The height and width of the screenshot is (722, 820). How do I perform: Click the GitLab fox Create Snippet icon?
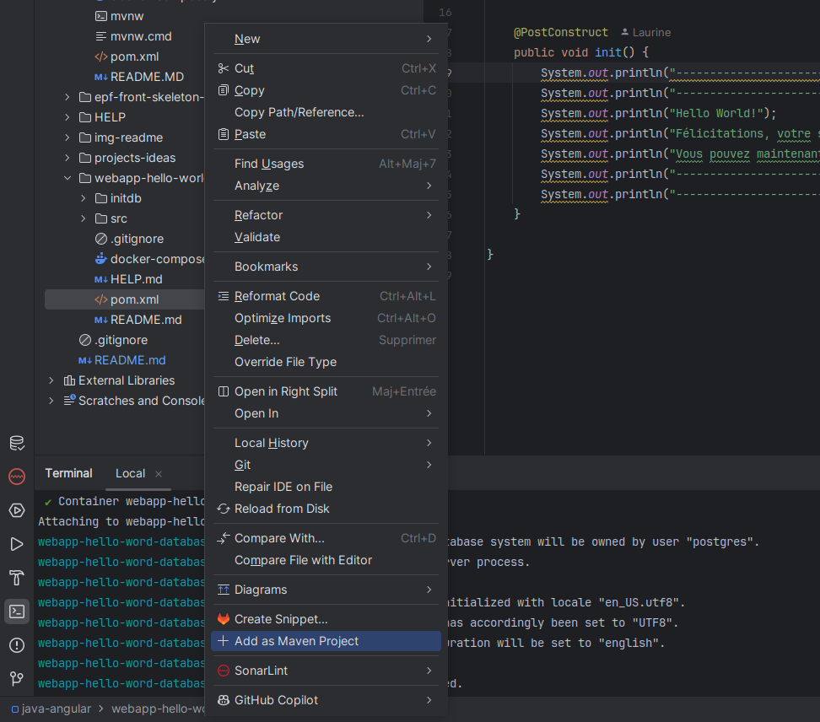tap(224, 619)
